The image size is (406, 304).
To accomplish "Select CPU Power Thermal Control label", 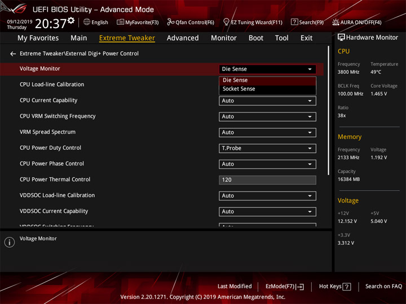I will (x=55, y=180).
